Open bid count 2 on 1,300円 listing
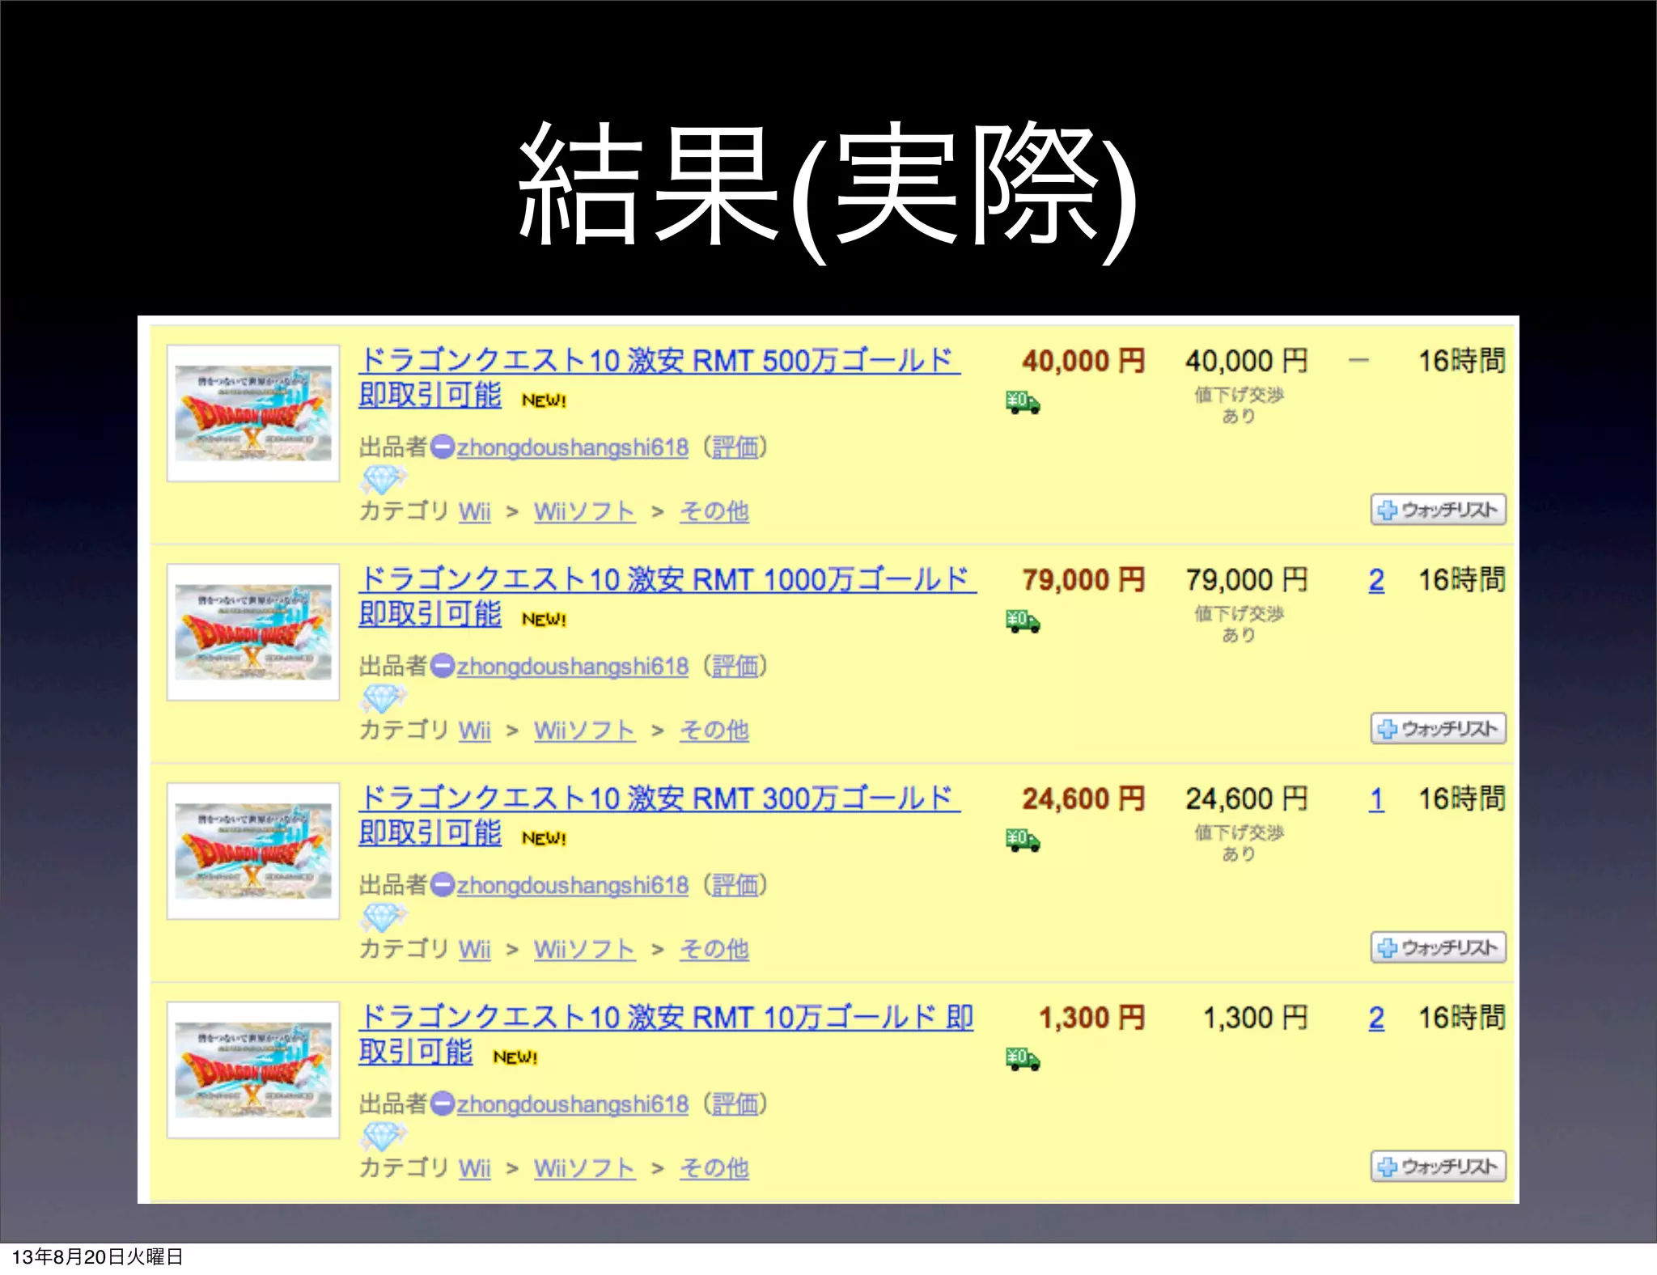 1376,1019
